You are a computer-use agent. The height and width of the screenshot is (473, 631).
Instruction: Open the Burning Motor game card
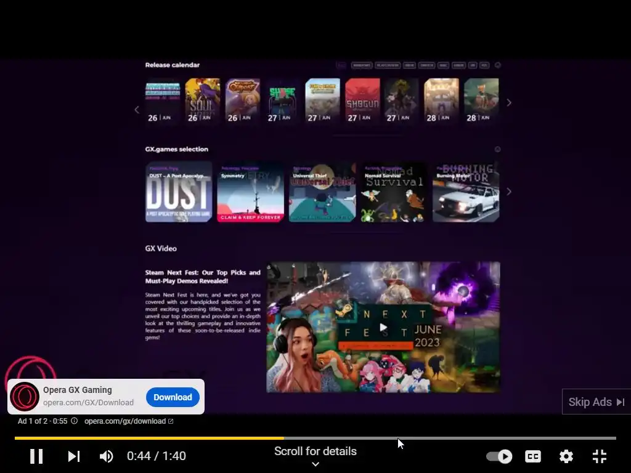pos(466,192)
